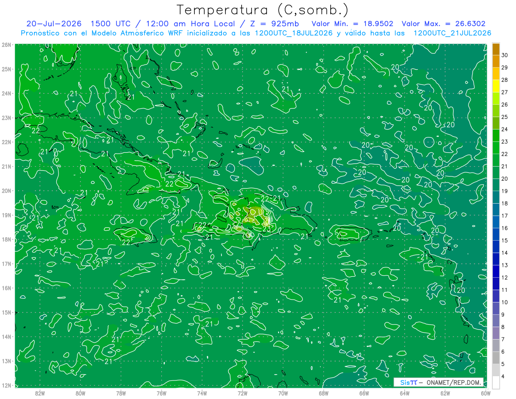Click the "15N" latitude axis label
This screenshot has height=399, width=516.
click(x=6, y=312)
